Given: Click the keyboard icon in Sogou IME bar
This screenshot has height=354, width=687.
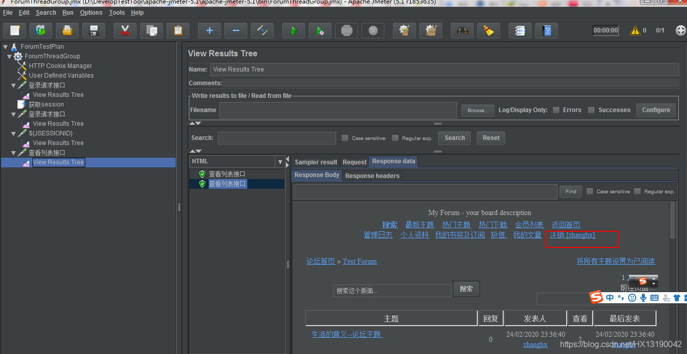Looking at the screenshot, I should [x=655, y=298].
